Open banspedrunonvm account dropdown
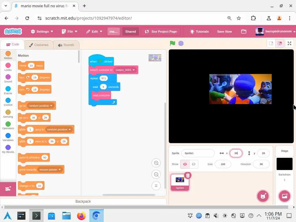The image size is (296, 222). (x=275, y=31)
